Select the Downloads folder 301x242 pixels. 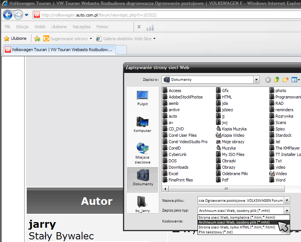[x=176, y=167]
